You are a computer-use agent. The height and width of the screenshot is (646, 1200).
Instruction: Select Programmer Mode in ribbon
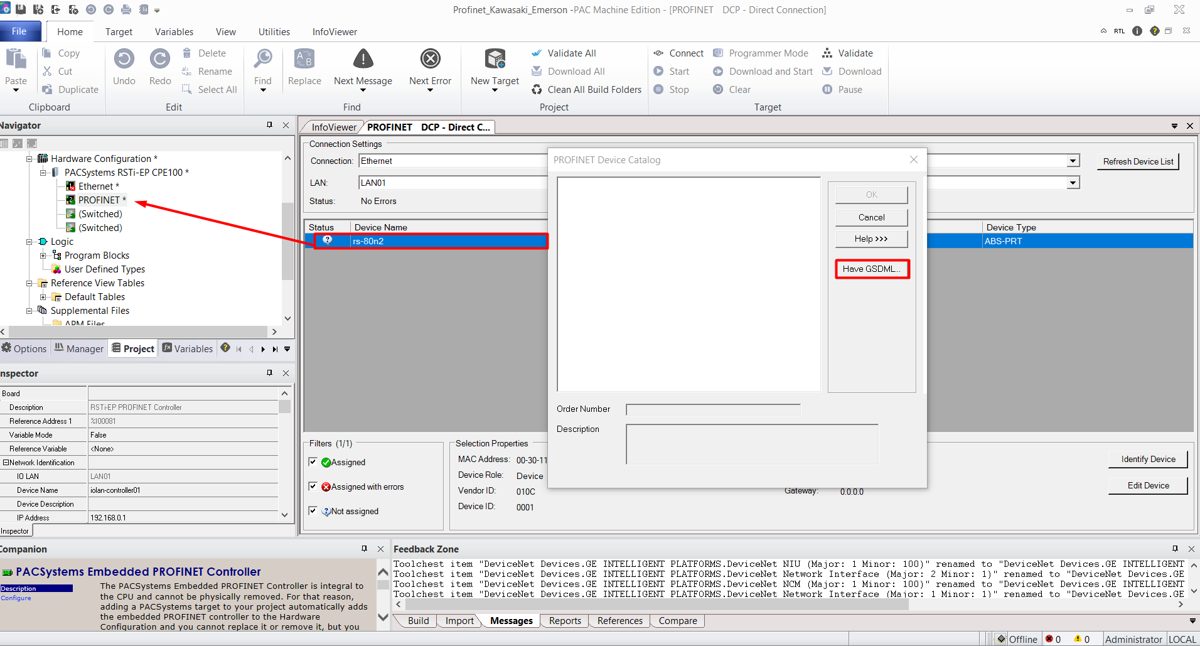(x=761, y=53)
